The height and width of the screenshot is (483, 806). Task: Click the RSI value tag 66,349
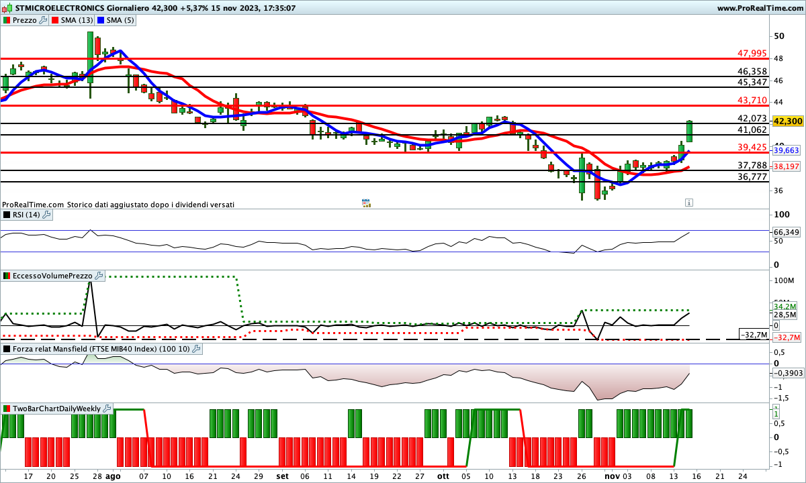coord(787,232)
